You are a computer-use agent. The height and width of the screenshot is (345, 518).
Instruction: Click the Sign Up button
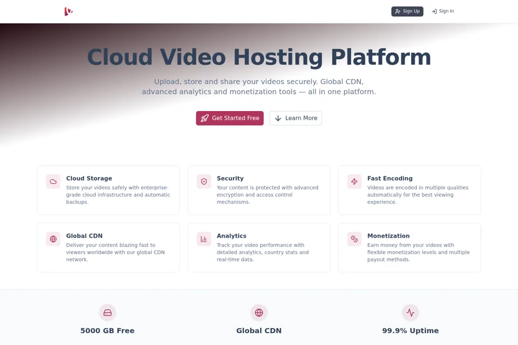click(407, 11)
